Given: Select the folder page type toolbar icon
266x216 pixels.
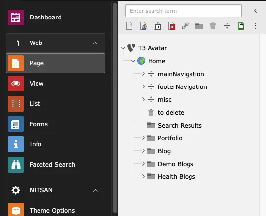Looking at the screenshot, I should pos(199,26).
